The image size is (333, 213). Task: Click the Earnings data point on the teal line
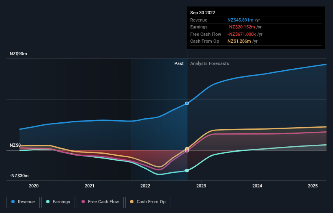pos(187,170)
